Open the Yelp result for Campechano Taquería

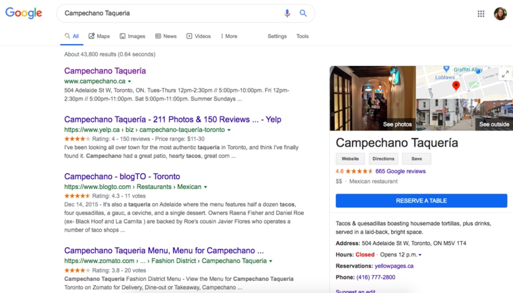tap(173, 119)
